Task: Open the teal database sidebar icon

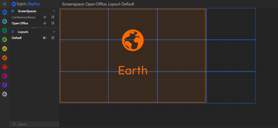Action: point(5,21)
